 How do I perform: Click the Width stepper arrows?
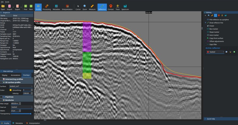20,111
